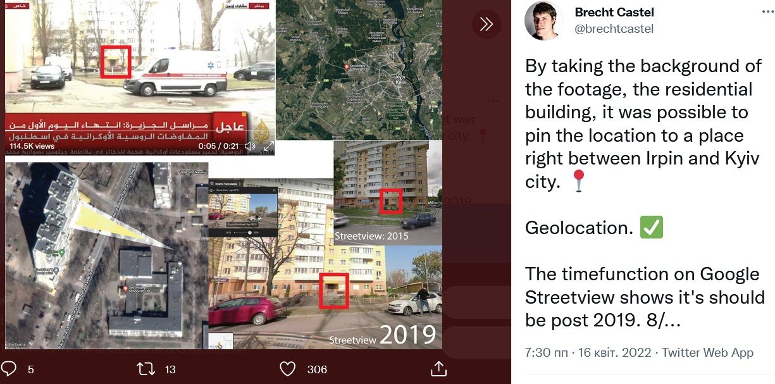Open the Twitter Web App source link
The height and width of the screenshot is (384, 775).
click(708, 352)
